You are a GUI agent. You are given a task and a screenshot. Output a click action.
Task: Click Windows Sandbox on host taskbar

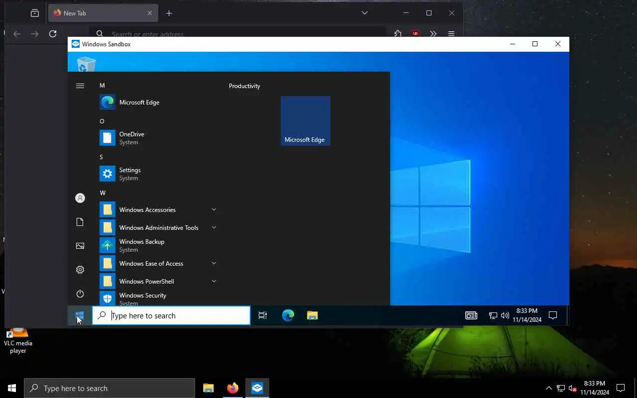257,388
